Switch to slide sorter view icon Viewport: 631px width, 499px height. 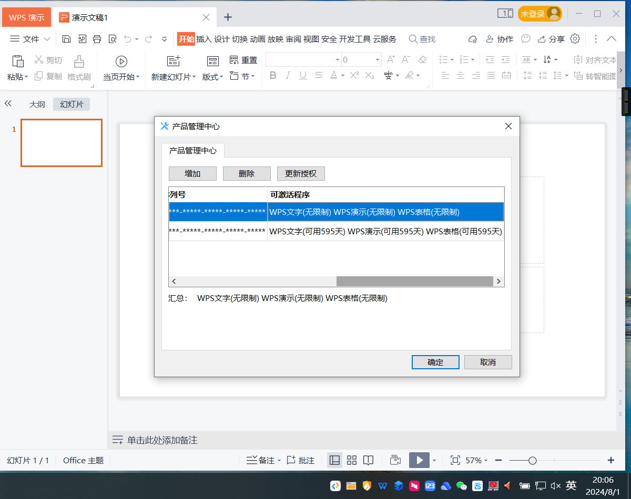click(352, 460)
